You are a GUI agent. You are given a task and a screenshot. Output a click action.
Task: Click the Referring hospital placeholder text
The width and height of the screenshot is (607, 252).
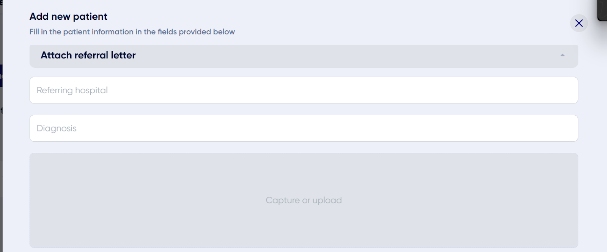[72, 90]
